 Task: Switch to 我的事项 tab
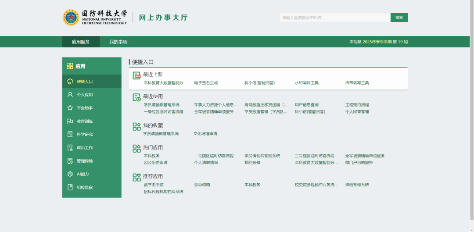(x=118, y=42)
